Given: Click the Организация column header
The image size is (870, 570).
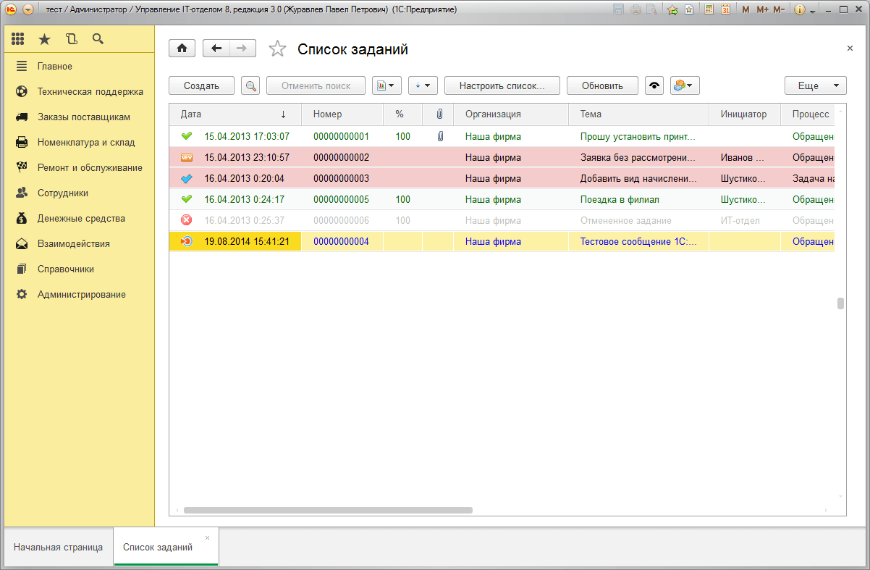Looking at the screenshot, I should 510,114.
